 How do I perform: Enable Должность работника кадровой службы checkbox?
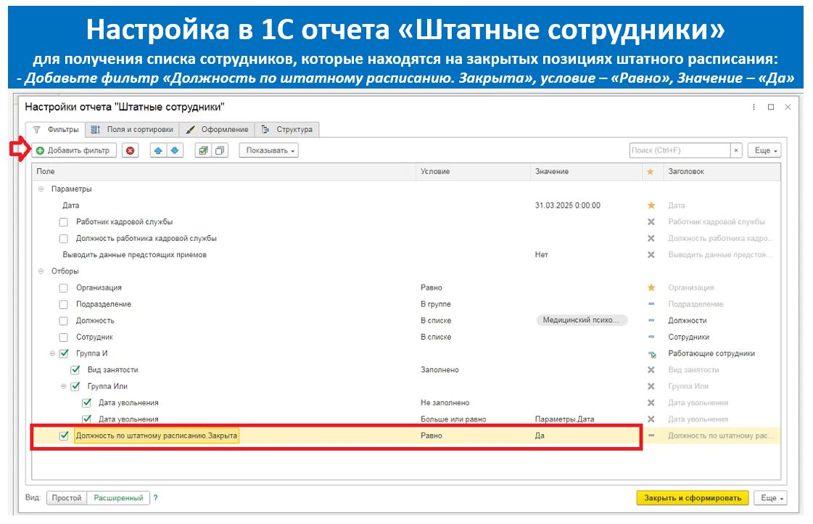[63, 239]
